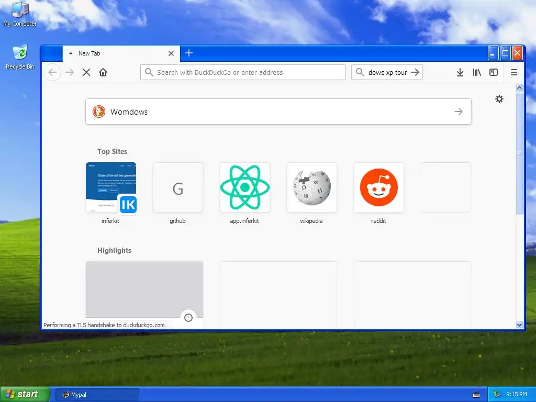Click the magnifier in address bar
Image resolution: width=536 pixels, height=402 pixels.
tap(149, 72)
